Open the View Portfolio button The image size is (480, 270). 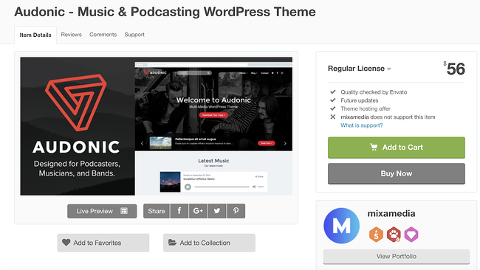[x=397, y=256]
